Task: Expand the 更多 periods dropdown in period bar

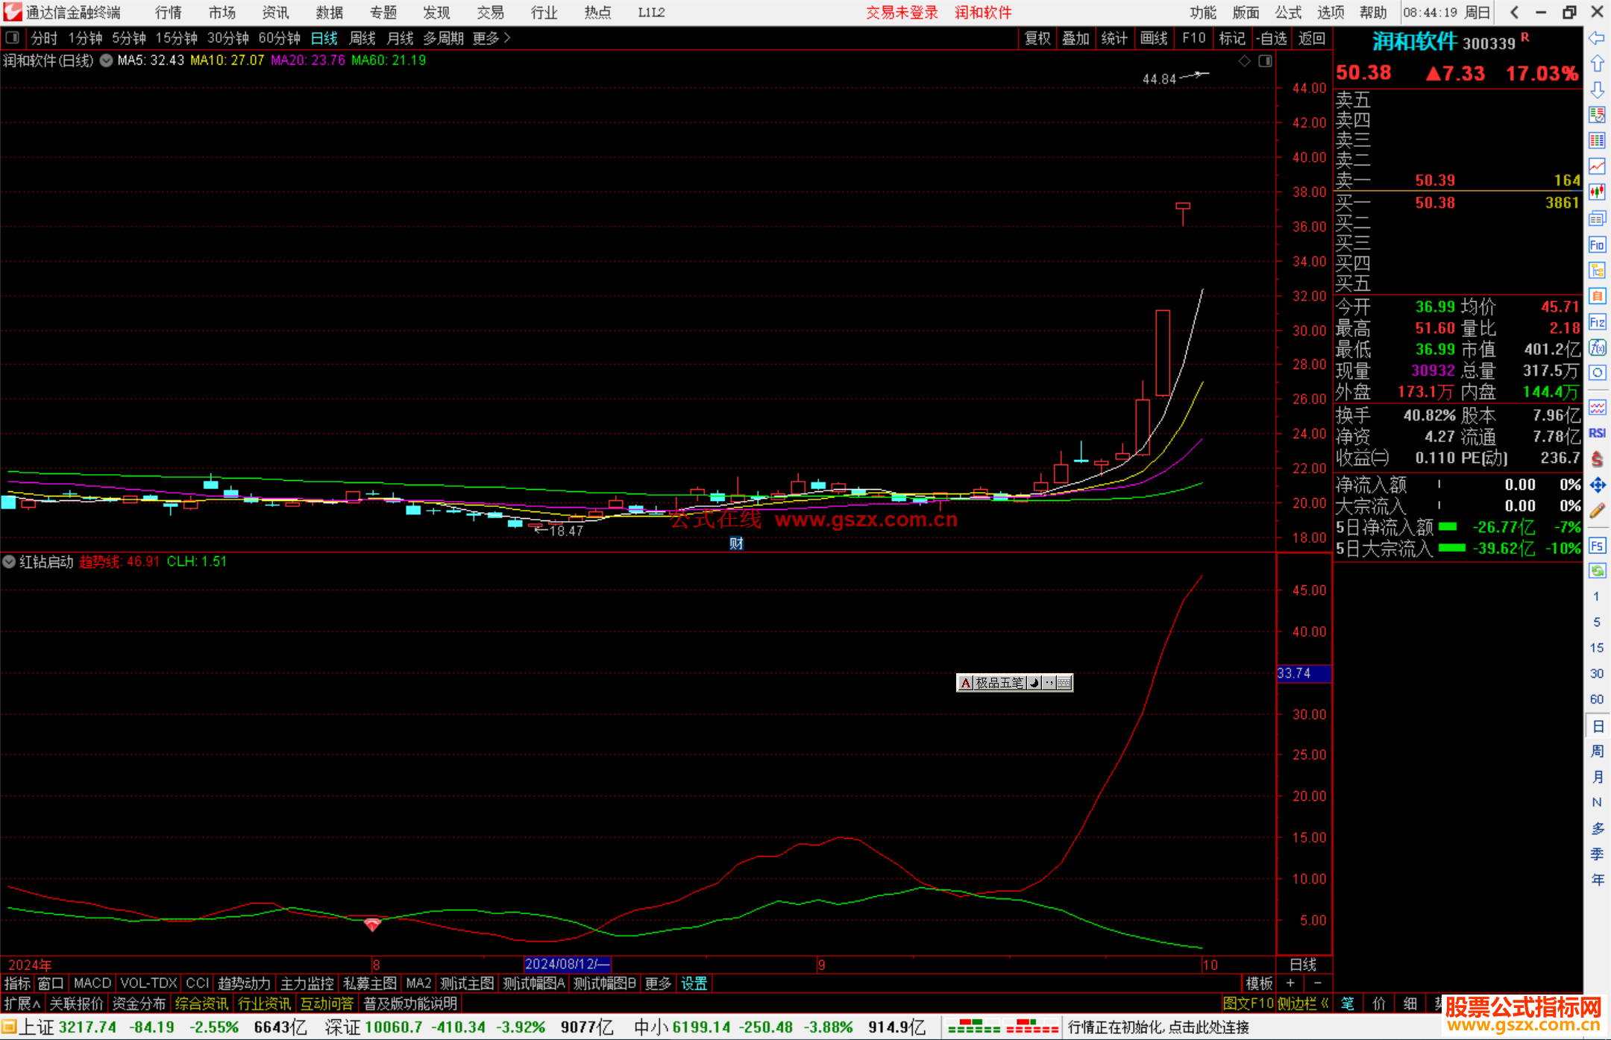Action: pos(492,38)
